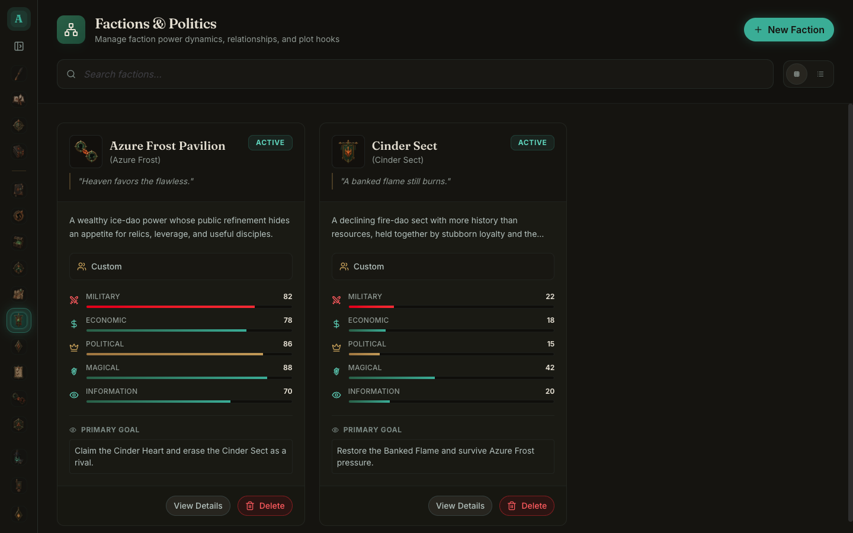Viewport: 853px width, 533px height.
Task: Click the Cinder Sect title
Action: (405, 146)
